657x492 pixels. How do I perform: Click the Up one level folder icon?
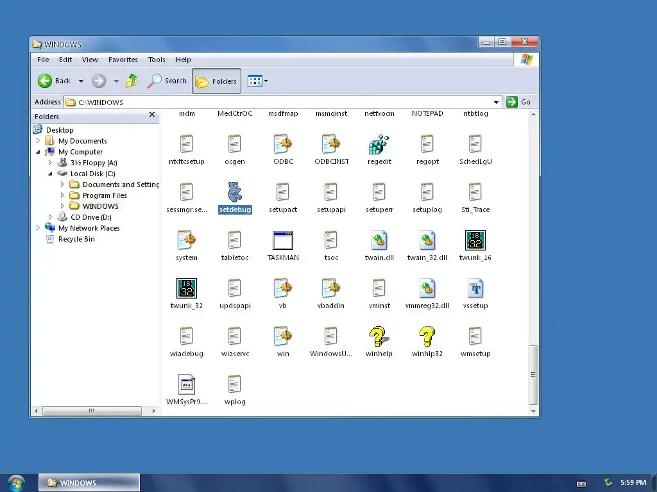(x=132, y=81)
